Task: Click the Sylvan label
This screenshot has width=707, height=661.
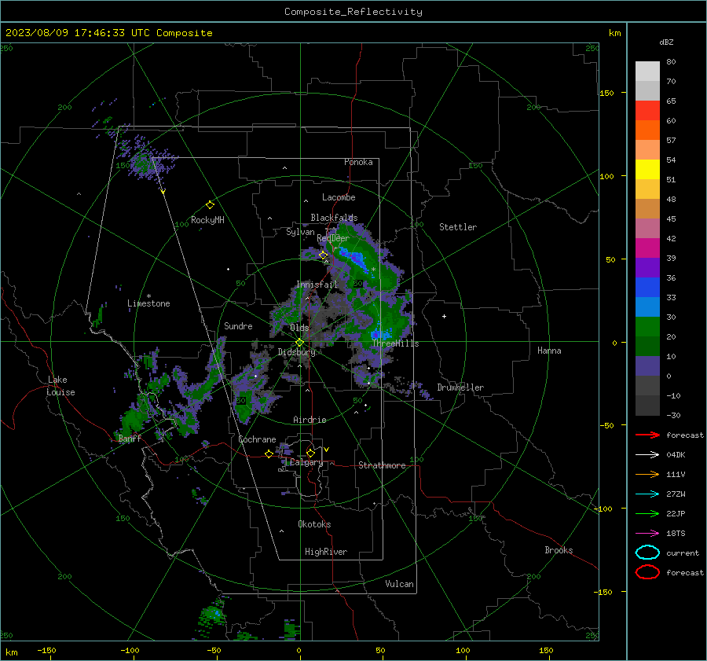Action: coord(300,232)
